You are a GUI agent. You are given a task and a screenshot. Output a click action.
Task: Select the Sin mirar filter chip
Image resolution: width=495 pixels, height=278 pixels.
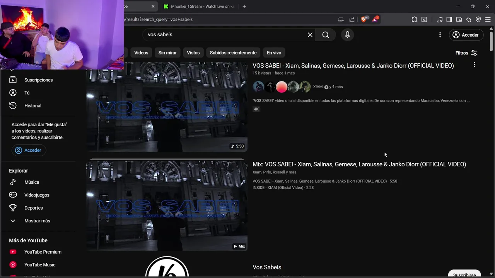click(167, 53)
